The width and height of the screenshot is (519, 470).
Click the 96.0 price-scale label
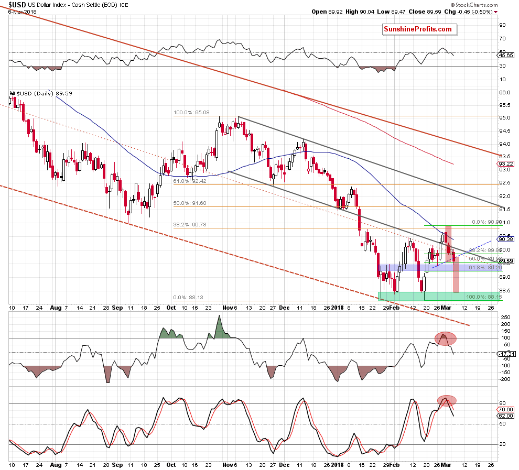click(505, 93)
